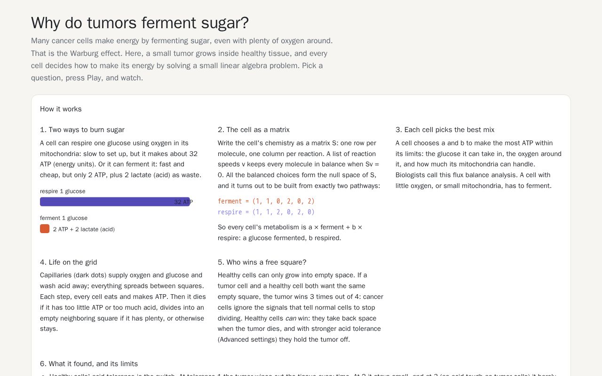Select heading '2. The cell as a matrix'
Screen dimensions: 602x376
point(253,130)
